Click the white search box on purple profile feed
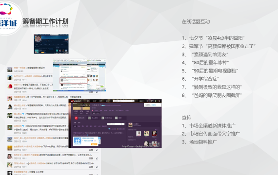This screenshot has height=175, width=278. tap(116, 124)
